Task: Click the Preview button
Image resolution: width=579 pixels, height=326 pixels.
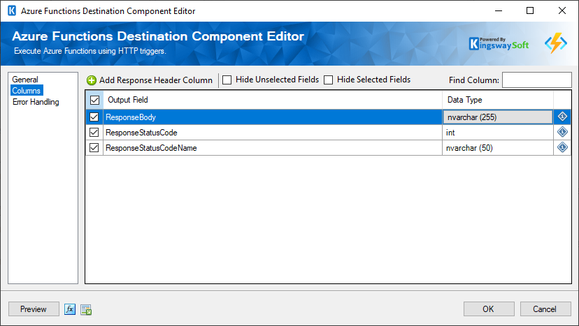Action: [34, 309]
